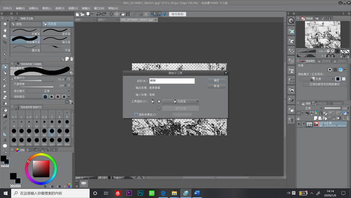351x198 pixels.
Task: Toggle layer visibility eye icon
Action: coord(299,124)
